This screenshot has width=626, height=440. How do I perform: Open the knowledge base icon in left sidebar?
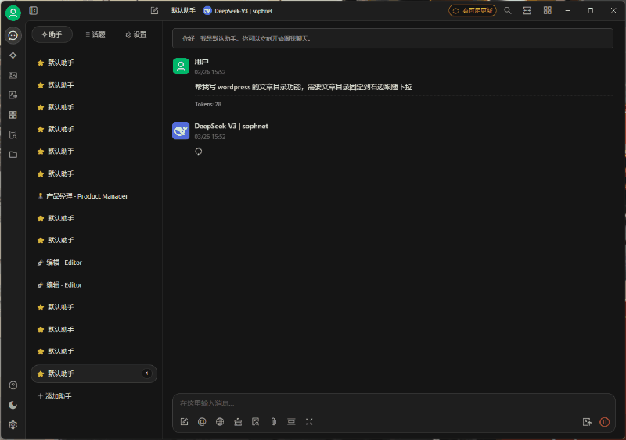coord(13,134)
